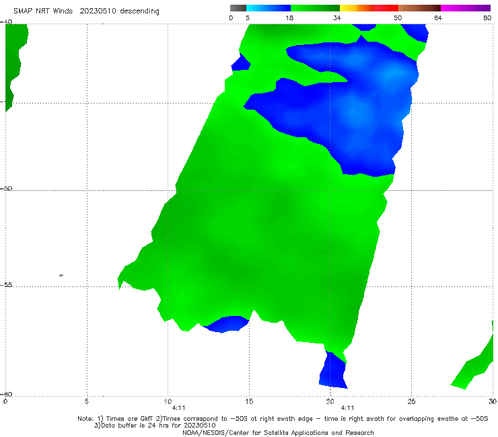Click the note "3)Data buffer is 24 hrs for 20230510"
Image resolution: width=498 pixels, height=437 pixels.
pyautogui.click(x=155, y=426)
